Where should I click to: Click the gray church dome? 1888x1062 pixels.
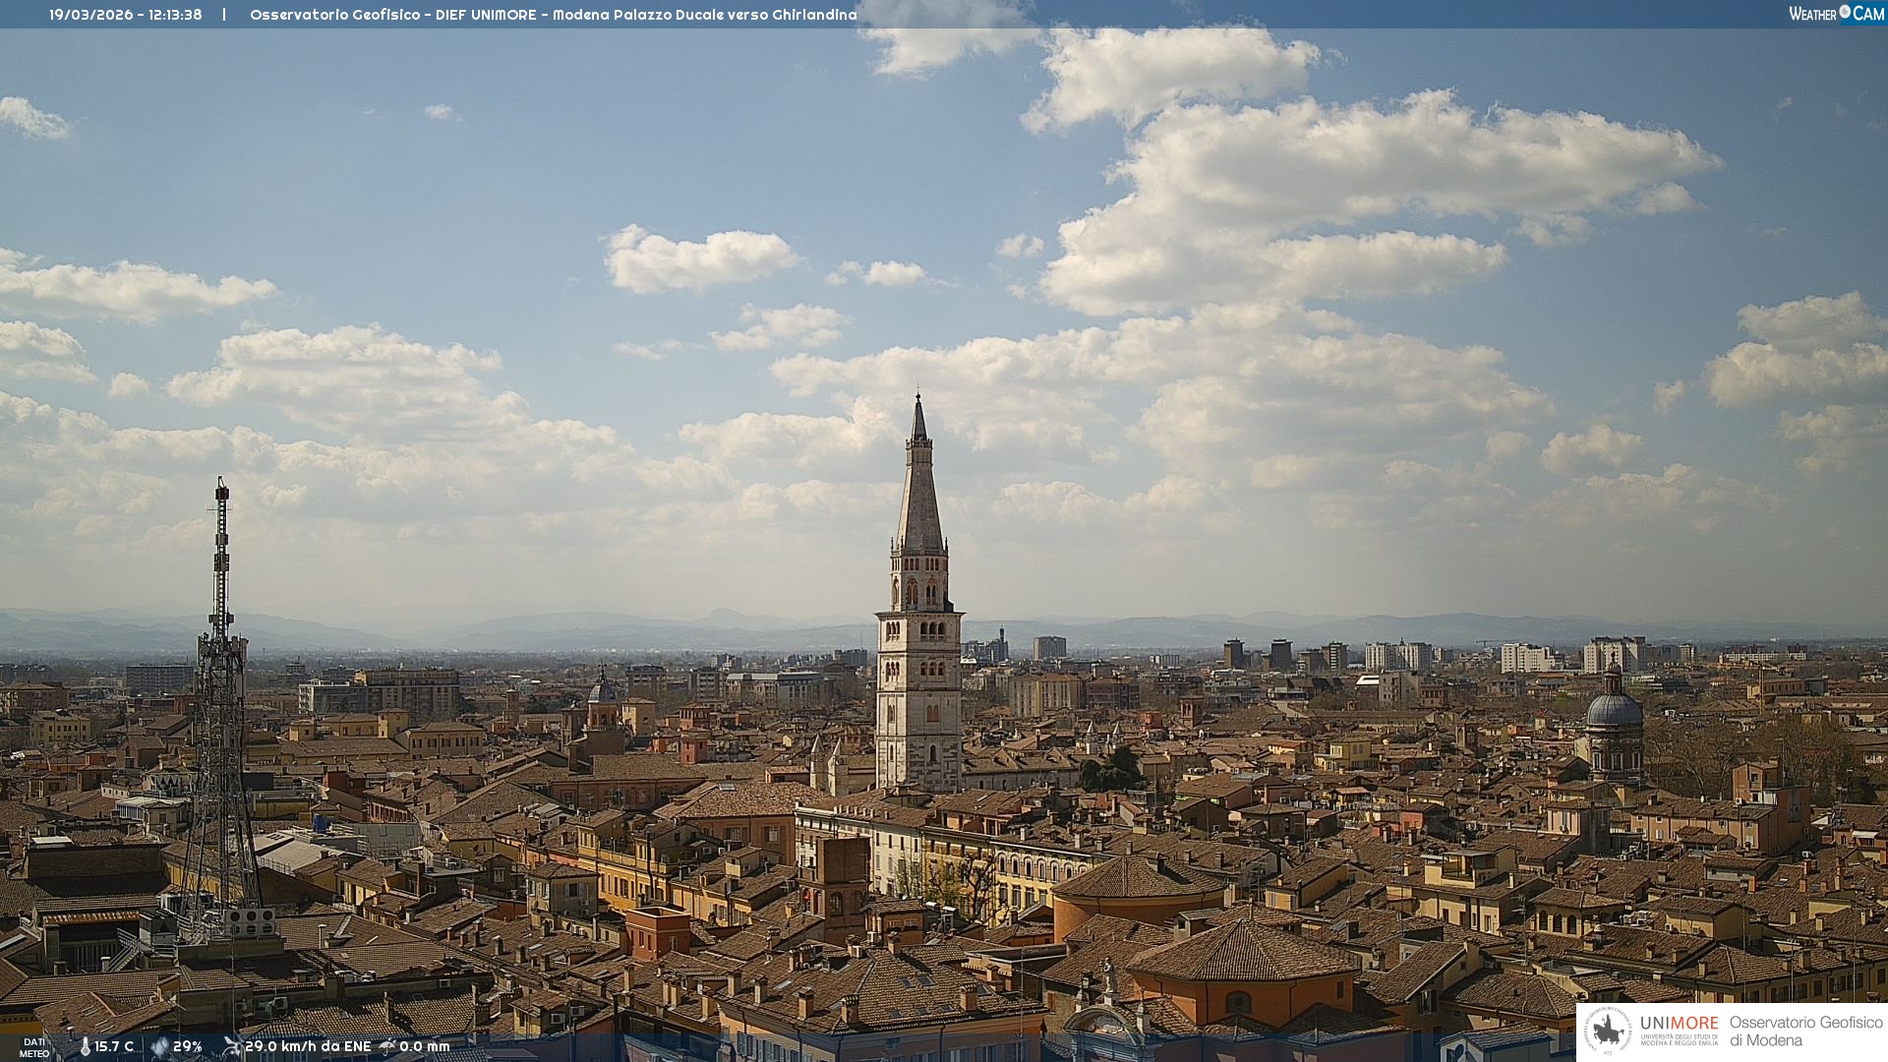point(1614,708)
